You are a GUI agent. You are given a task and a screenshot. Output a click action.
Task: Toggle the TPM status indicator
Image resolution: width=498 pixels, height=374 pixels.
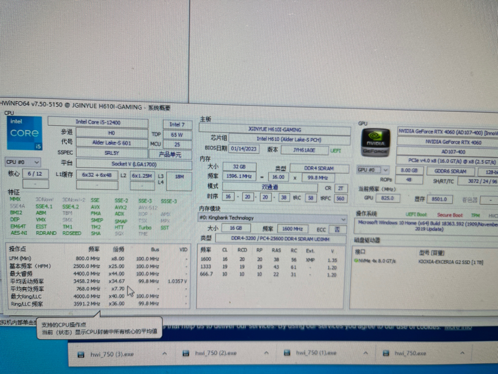click(x=475, y=215)
